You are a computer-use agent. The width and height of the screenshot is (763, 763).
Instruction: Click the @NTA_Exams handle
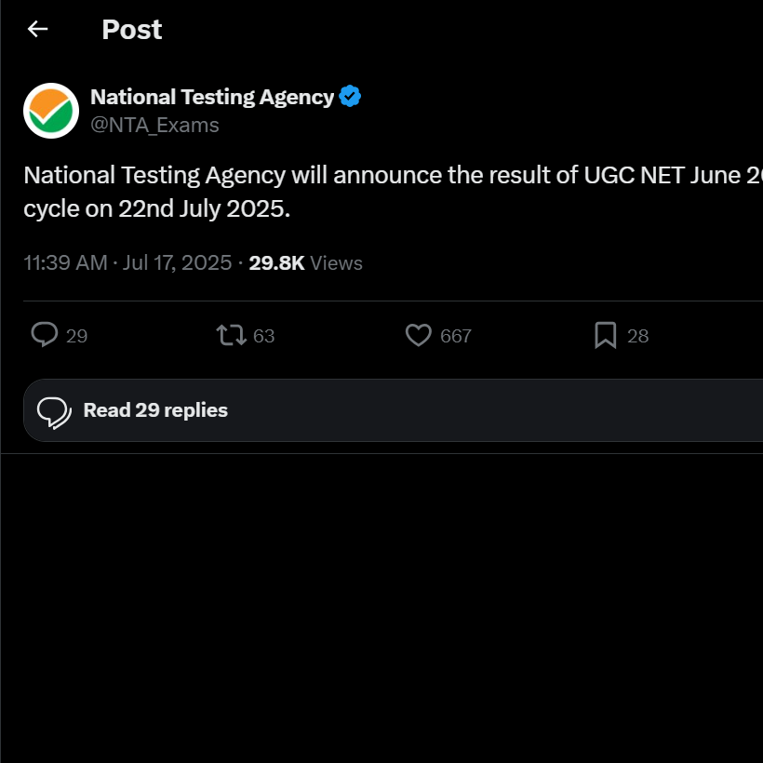(154, 125)
